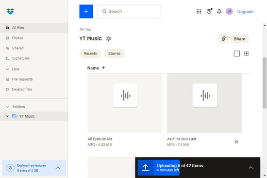267x178 pixels.
Task: Toggle Name sort direction arrow
Action: (x=103, y=68)
